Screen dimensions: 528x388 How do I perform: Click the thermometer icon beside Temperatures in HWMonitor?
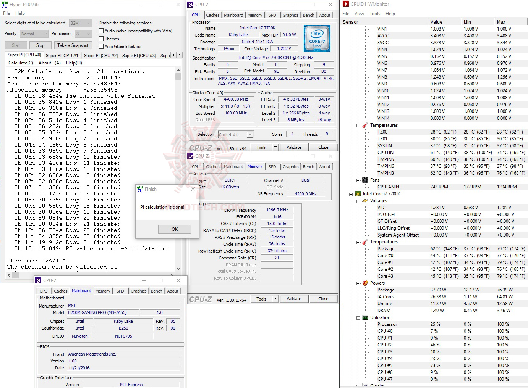(364, 125)
